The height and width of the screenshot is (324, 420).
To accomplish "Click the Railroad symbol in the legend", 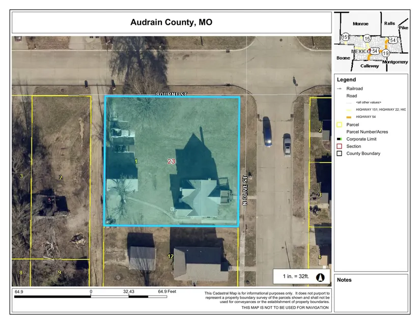I will [340, 89].
